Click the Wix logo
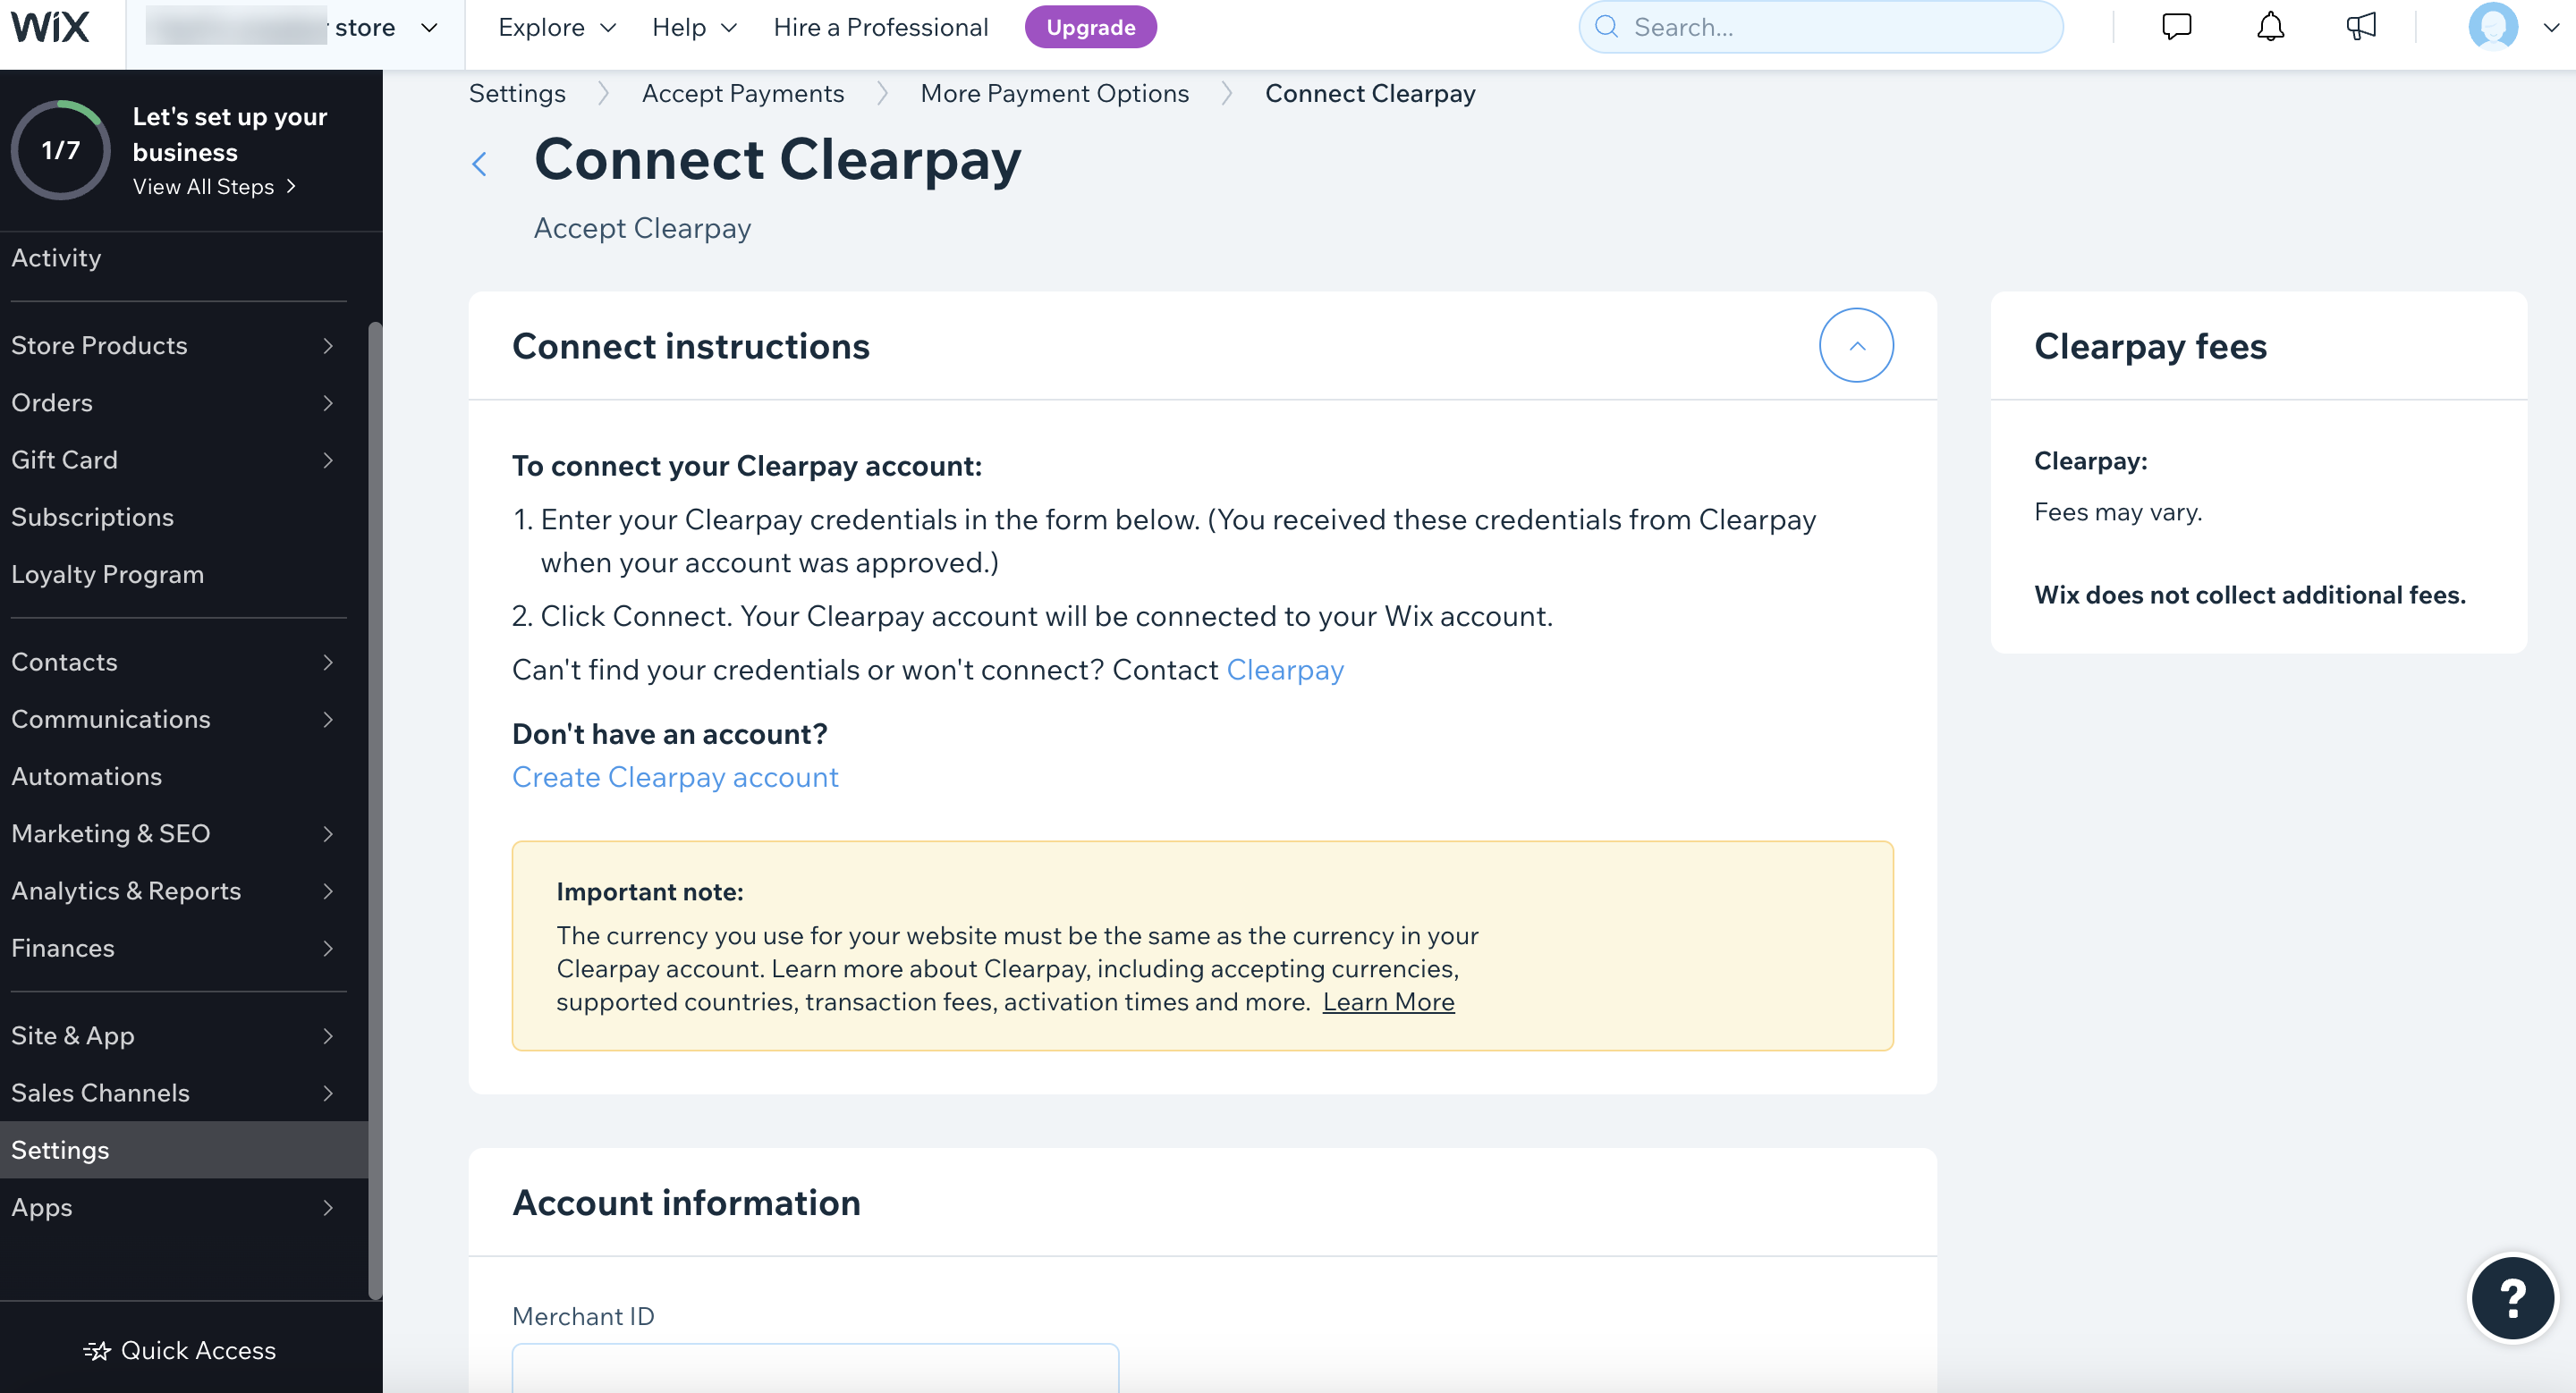This screenshot has width=2576, height=1393. tap(50, 27)
